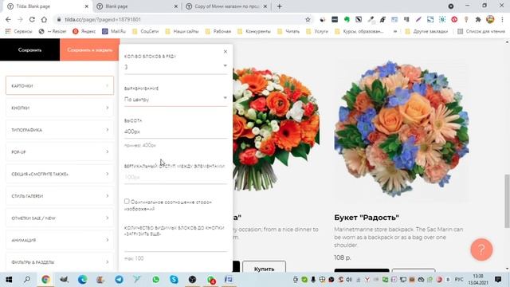Switch to the Copy of Мини магазин tab
The width and height of the screenshot is (510, 287).
tap(226, 6)
